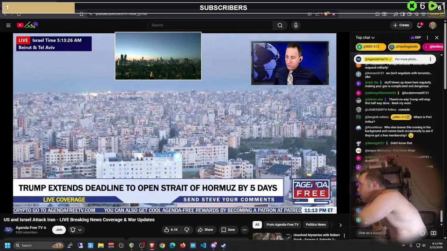The height and width of the screenshot is (251, 447).
Task: Select the All filter chip
Action: click(257, 225)
